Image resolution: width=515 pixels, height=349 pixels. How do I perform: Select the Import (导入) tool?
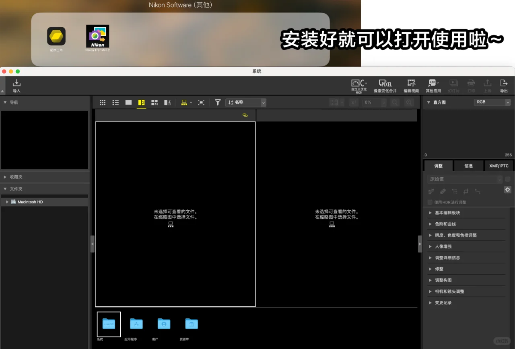(16, 86)
